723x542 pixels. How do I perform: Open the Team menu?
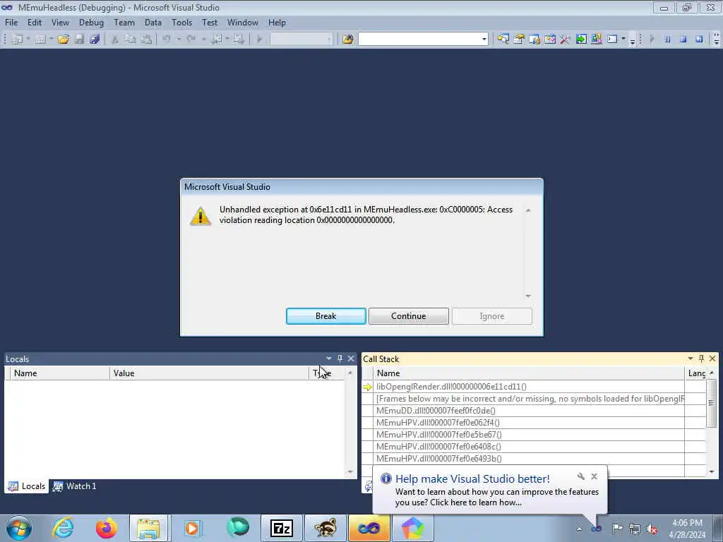coord(124,23)
